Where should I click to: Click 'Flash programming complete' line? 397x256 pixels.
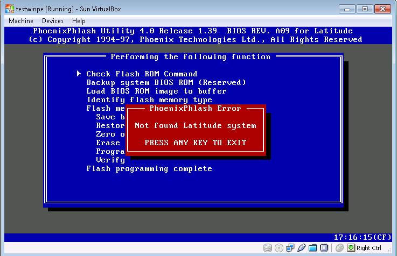(149, 168)
